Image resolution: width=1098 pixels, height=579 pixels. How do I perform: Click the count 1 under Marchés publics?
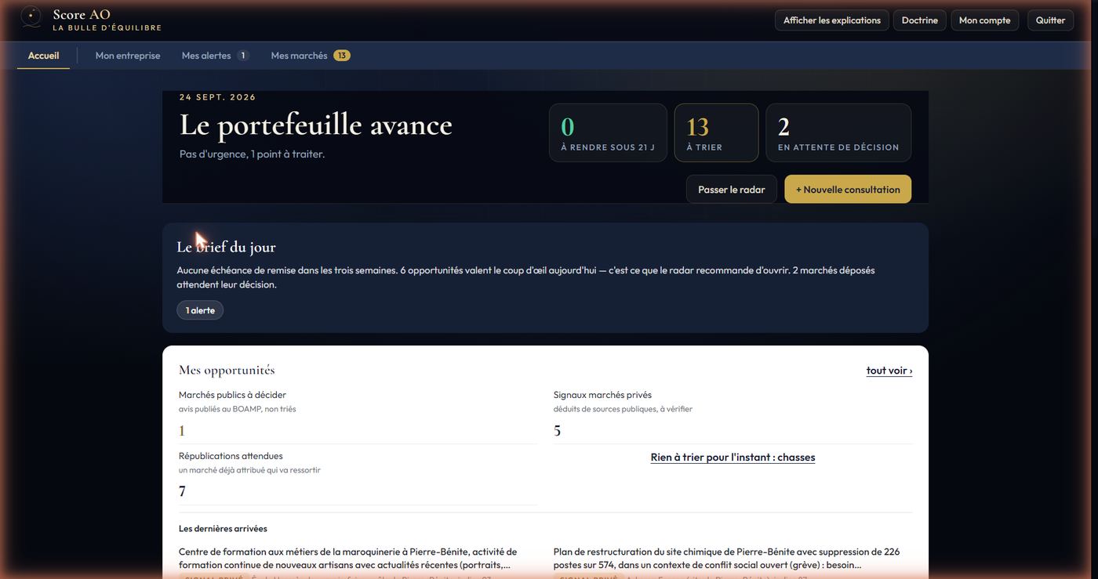pyautogui.click(x=182, y=431)
